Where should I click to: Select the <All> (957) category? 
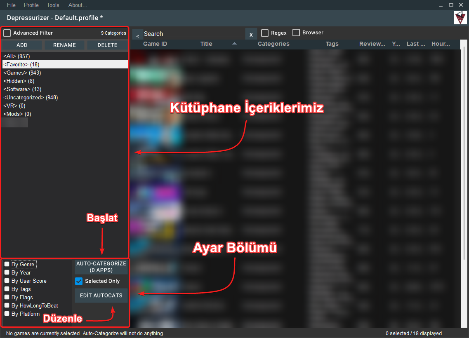coord(65,56)
